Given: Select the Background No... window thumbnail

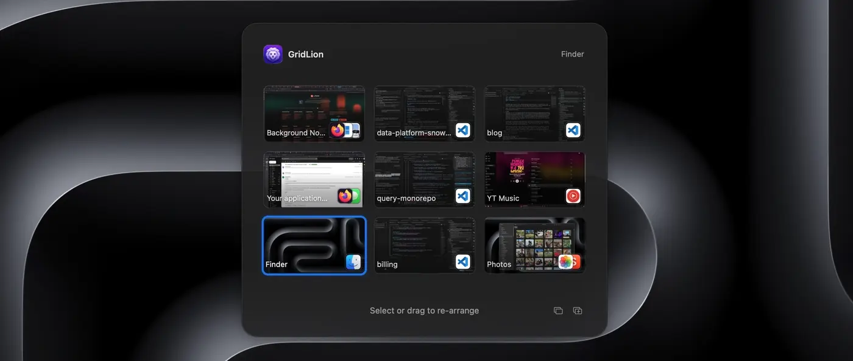Looking at the screenshot, I should [314, 114].
